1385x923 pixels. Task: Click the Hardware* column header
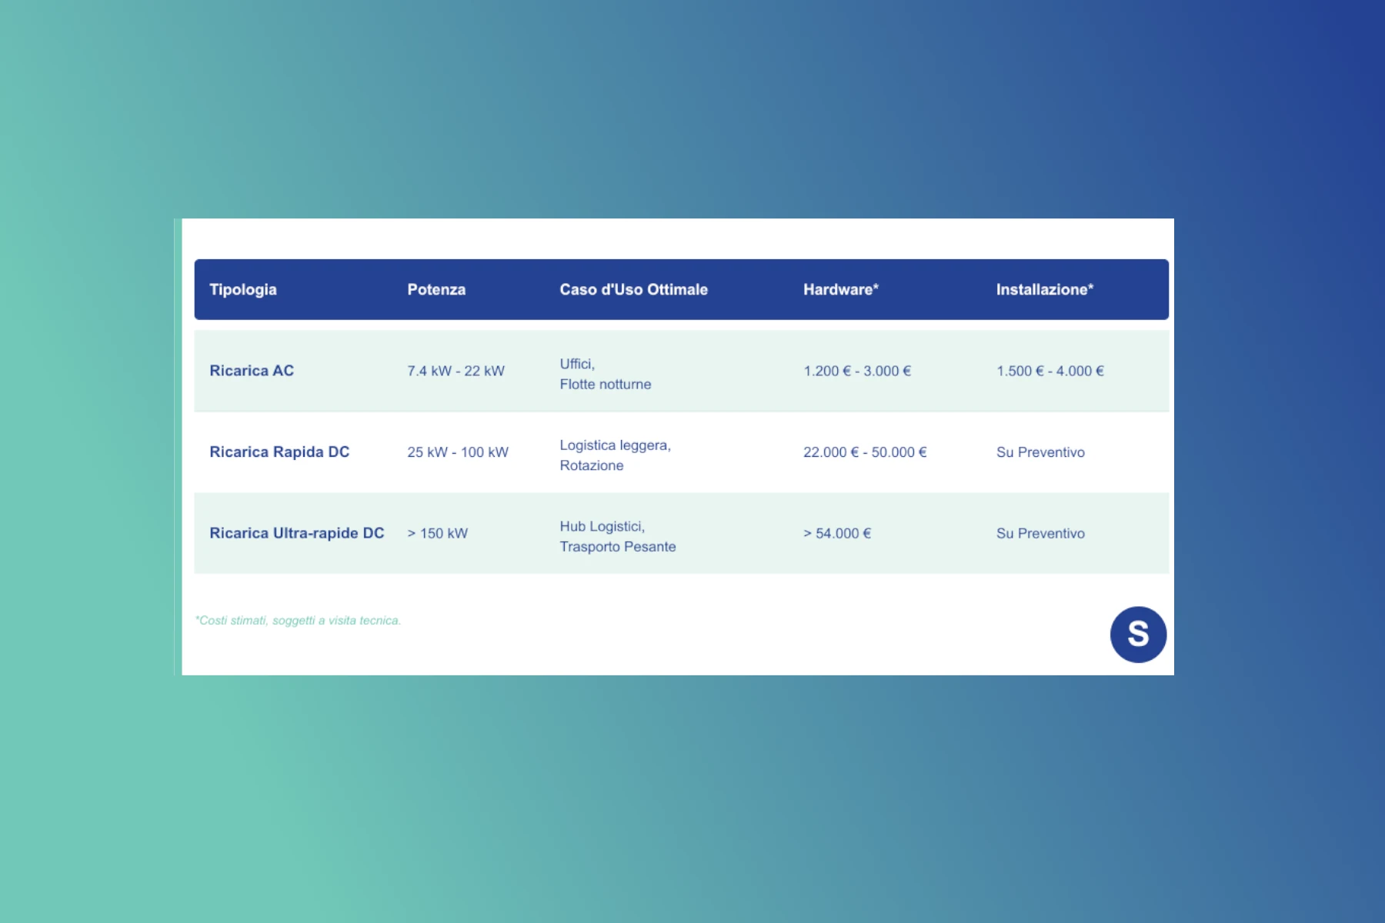tap(840, 290)
